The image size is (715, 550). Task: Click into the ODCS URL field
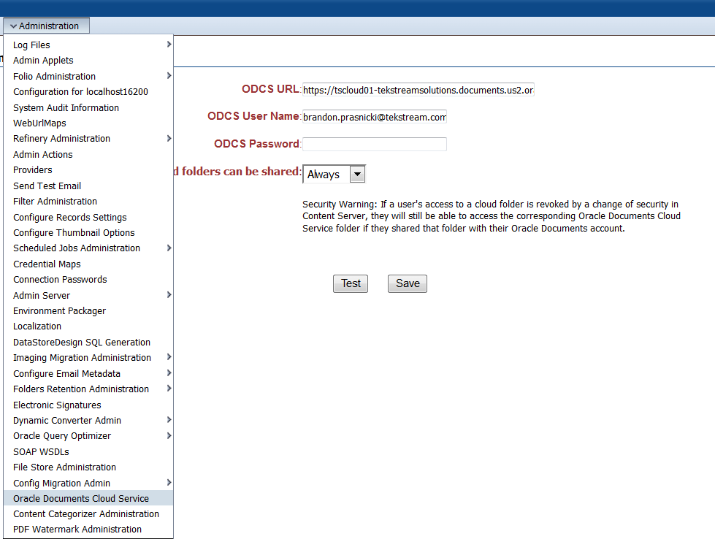[x=418, y=90]
